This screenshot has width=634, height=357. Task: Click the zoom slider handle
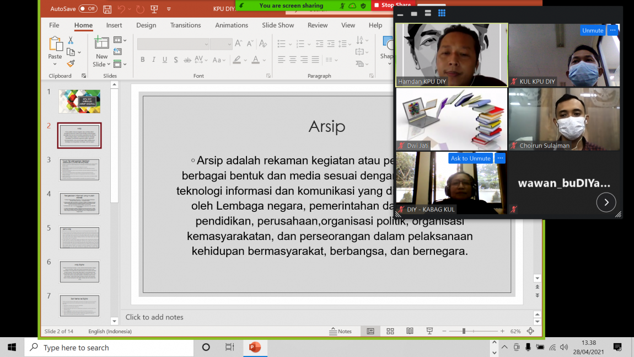464,331
